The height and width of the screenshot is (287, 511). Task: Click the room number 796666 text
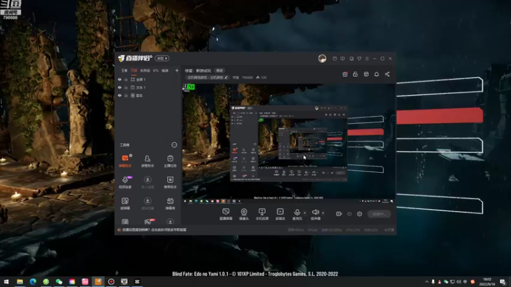coord(247,77)
